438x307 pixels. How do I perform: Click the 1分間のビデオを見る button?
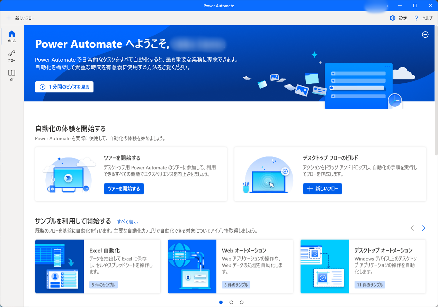[x=64, y=87]
